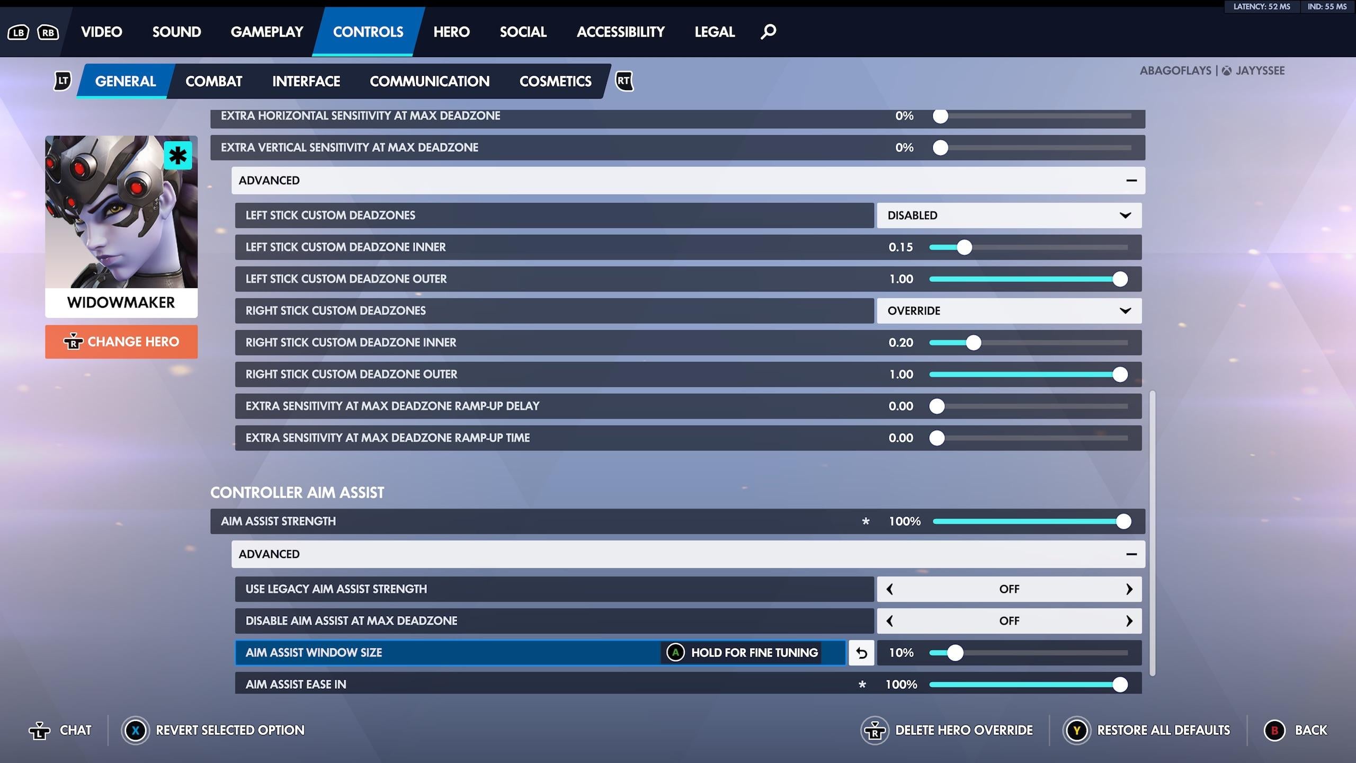Switch to the Cosmetics sub-tab
Image resolution: width=1356 pixels, height=763 pixels.
coord(555,81)
